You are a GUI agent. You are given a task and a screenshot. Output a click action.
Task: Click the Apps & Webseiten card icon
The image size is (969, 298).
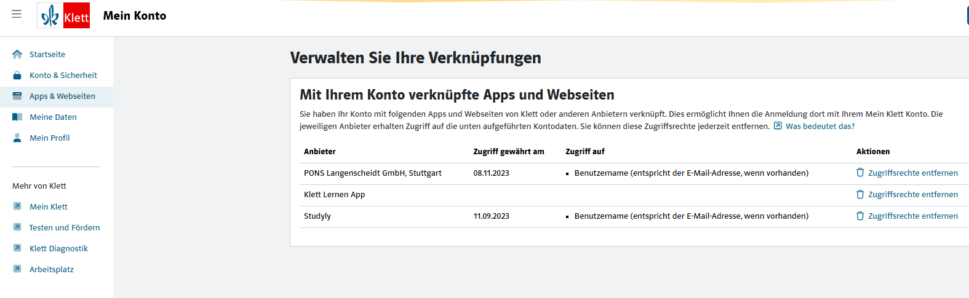click(x=17, y=96)
